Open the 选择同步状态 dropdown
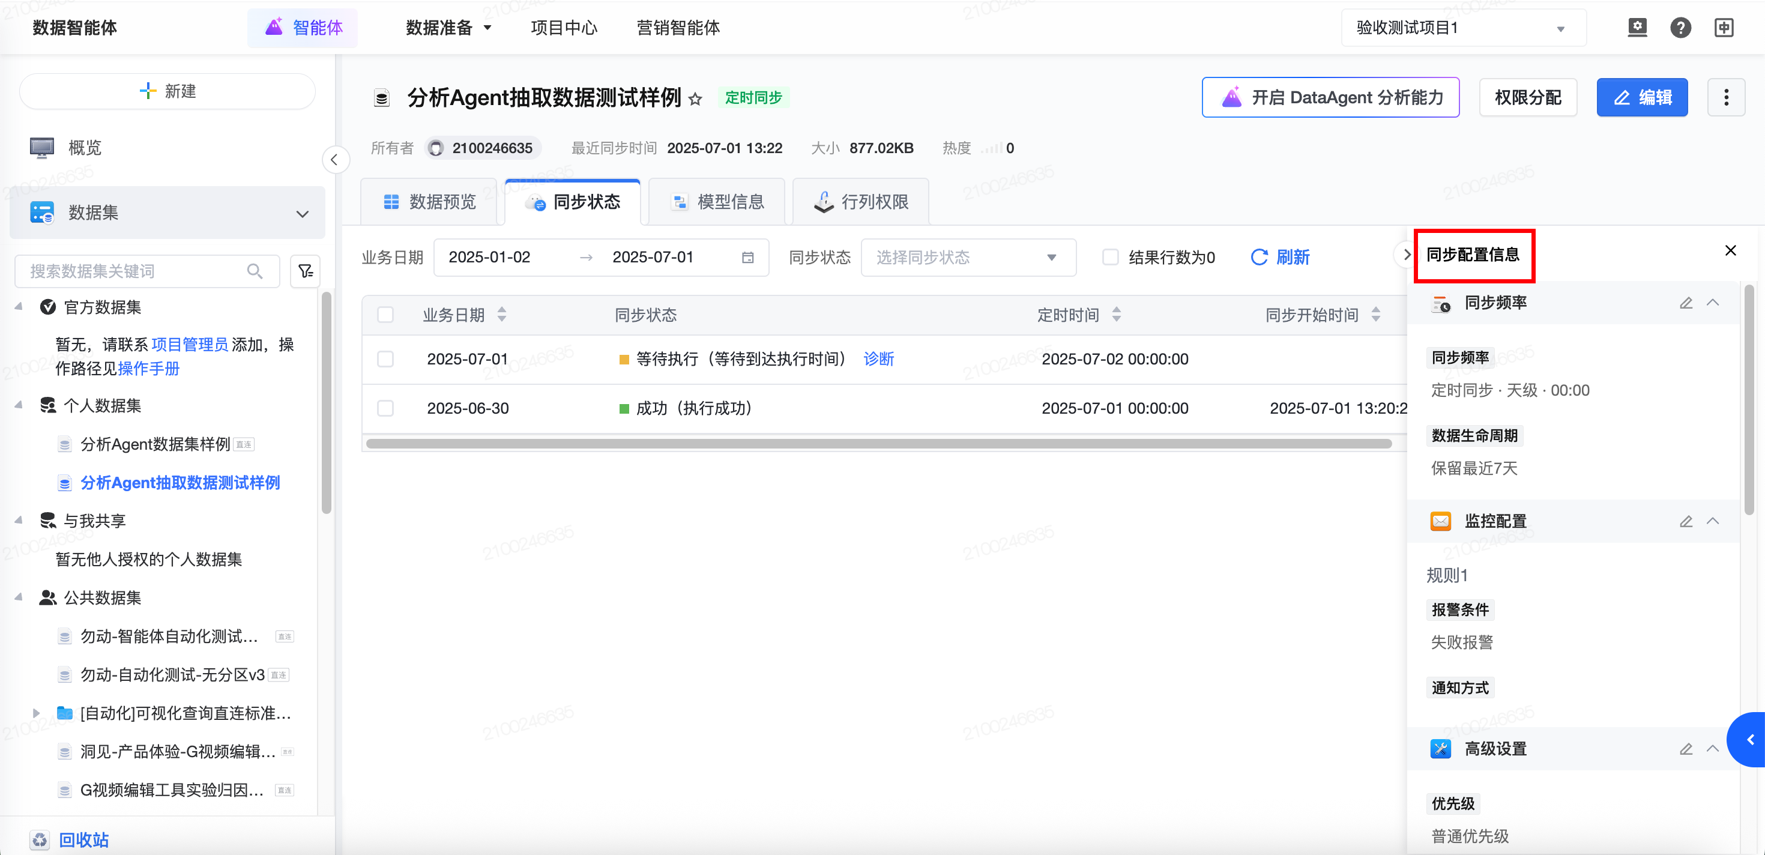 968,258
